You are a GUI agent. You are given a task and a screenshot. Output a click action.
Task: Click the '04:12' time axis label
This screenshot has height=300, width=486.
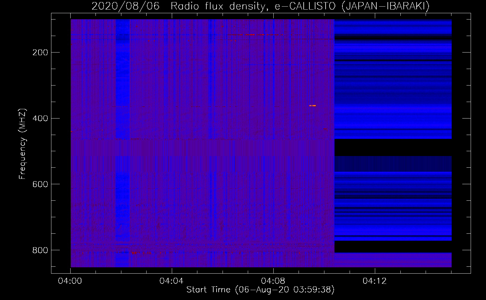coord(374,281)
